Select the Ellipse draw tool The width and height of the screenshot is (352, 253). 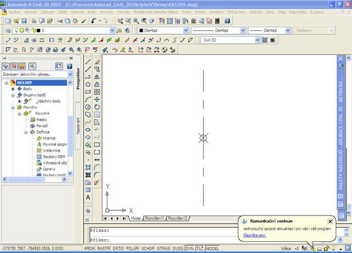88,130
